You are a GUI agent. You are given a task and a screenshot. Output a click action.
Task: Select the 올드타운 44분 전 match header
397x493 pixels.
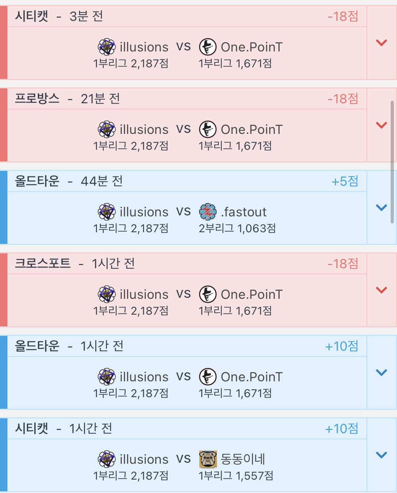[186, 181]
